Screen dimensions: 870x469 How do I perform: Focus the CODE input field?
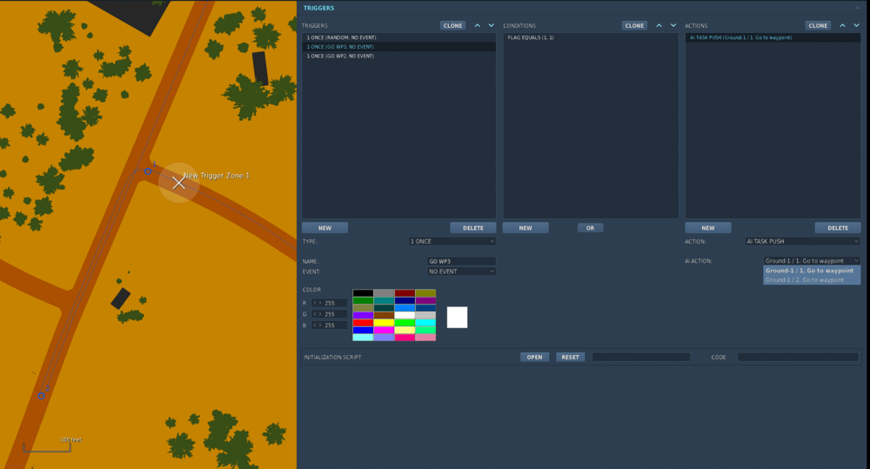798,358
